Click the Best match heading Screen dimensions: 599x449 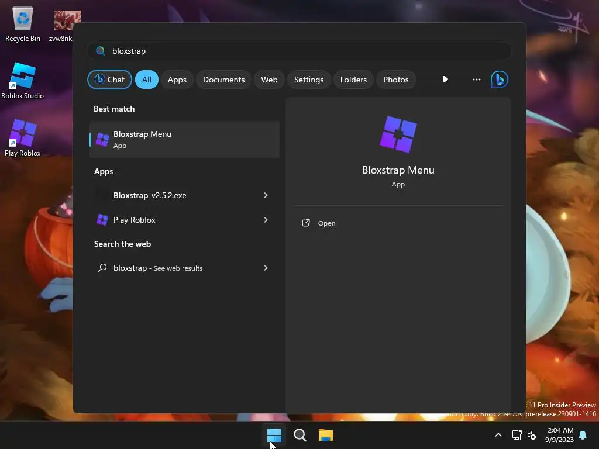[x=114, y=109]
